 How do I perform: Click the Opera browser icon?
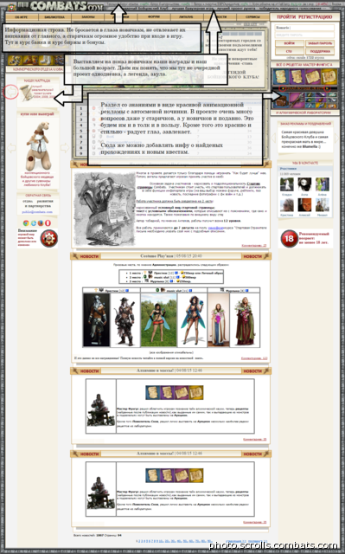(x=48, y=223)
